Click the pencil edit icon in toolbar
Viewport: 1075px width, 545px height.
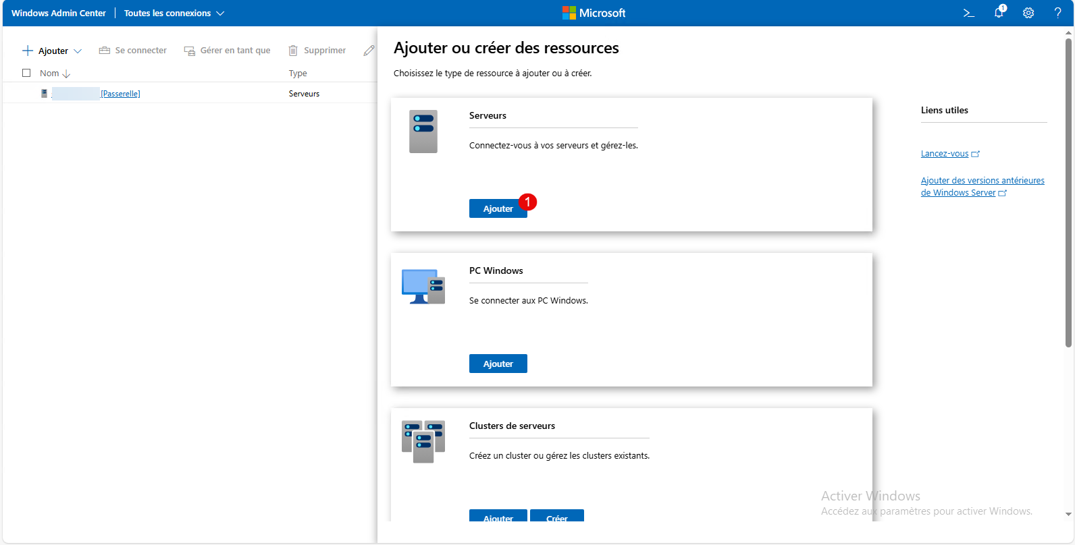tap(369, 51)
